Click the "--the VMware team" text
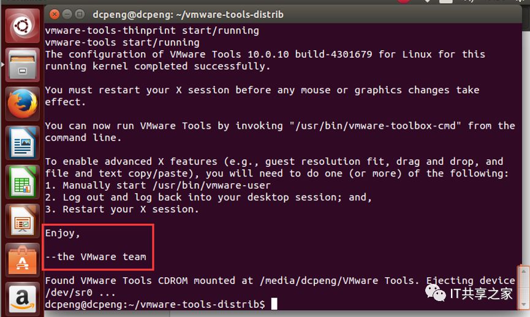The image size is (530, 317). [x=96, y=257]
